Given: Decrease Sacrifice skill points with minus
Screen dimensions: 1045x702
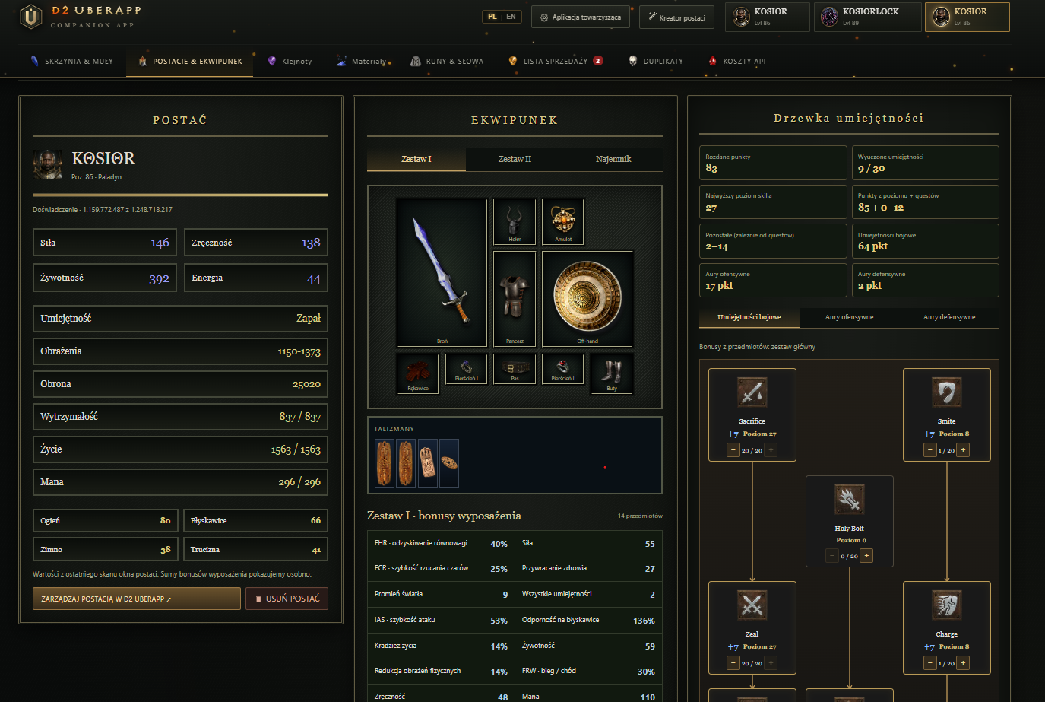Looking at the screenshot, I should (x=733, y=450).
